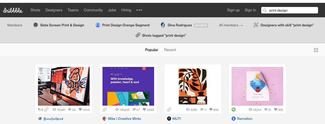
Task: Click Dina Rodriguez's avatar
Action: pyautogui.click(x=163, y=25)
